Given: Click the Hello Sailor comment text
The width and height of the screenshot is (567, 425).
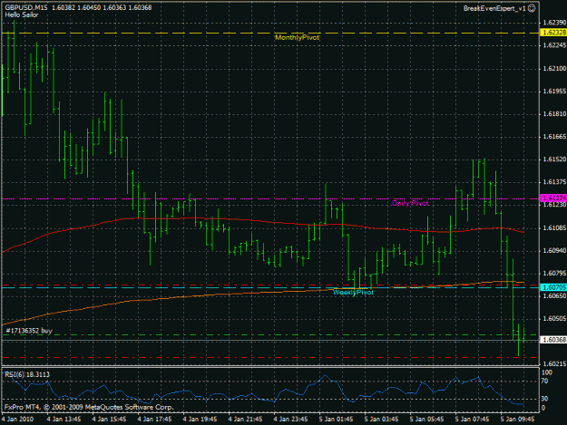Looking at the screenshot, I should (x=22, y=14).
